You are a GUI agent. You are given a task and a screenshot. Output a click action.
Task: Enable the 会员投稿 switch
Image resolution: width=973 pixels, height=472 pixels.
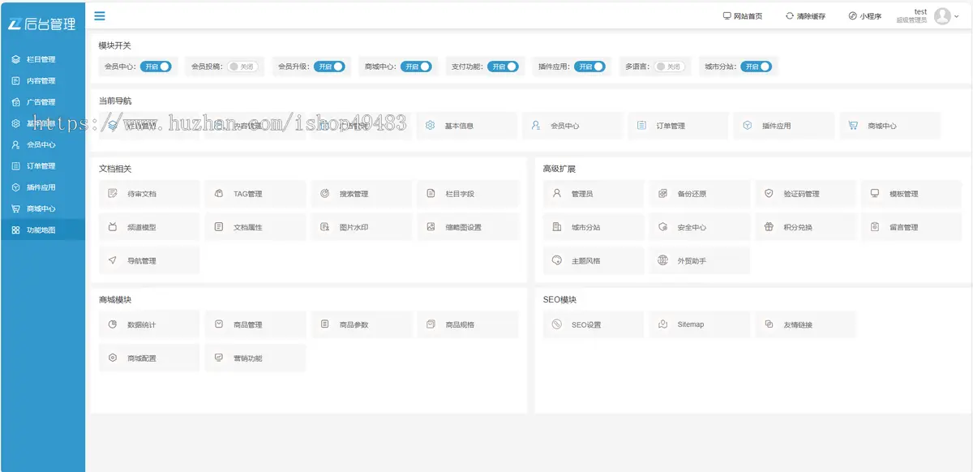point(242,67)
